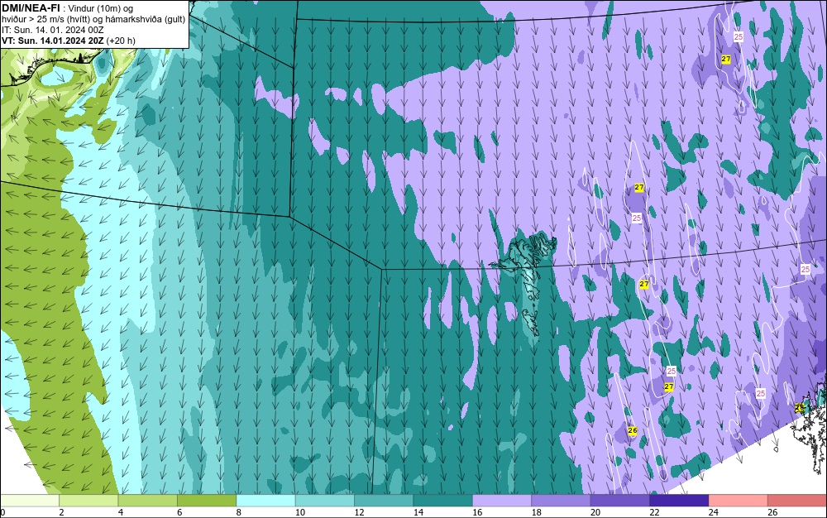Click the yellow "26" max gust marker
Screen dimensions: 827x518
coord(633,430)
